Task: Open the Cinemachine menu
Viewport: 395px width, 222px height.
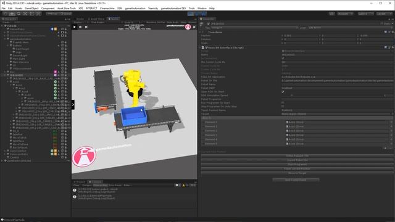Action: point(107,8)
